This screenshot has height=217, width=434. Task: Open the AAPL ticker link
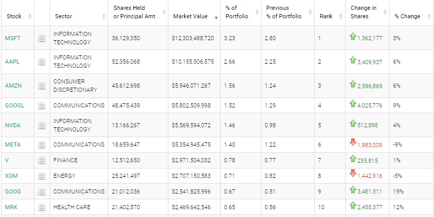[12, 62]
